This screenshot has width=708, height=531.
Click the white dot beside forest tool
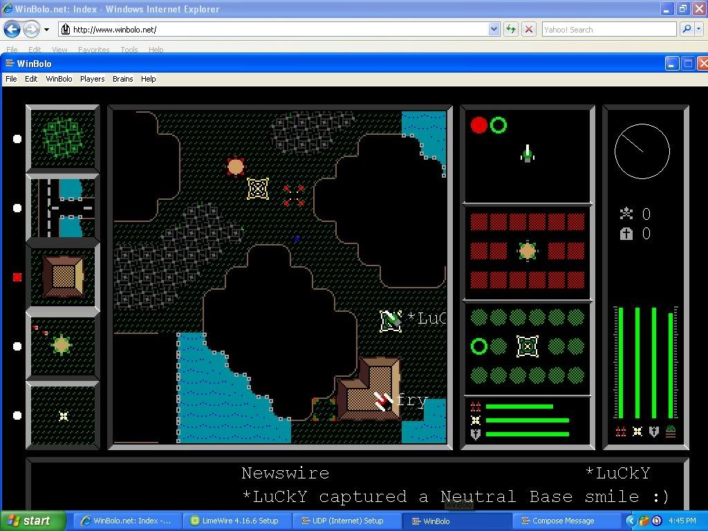click(x=17, y=139)
